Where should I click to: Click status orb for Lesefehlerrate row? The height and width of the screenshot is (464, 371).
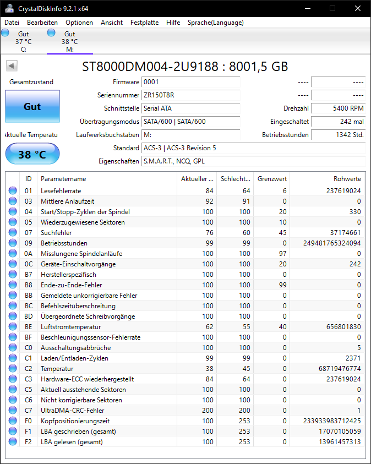[x=13, y=190]
